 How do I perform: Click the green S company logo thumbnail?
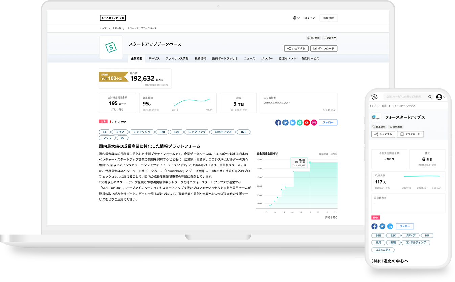111,48
